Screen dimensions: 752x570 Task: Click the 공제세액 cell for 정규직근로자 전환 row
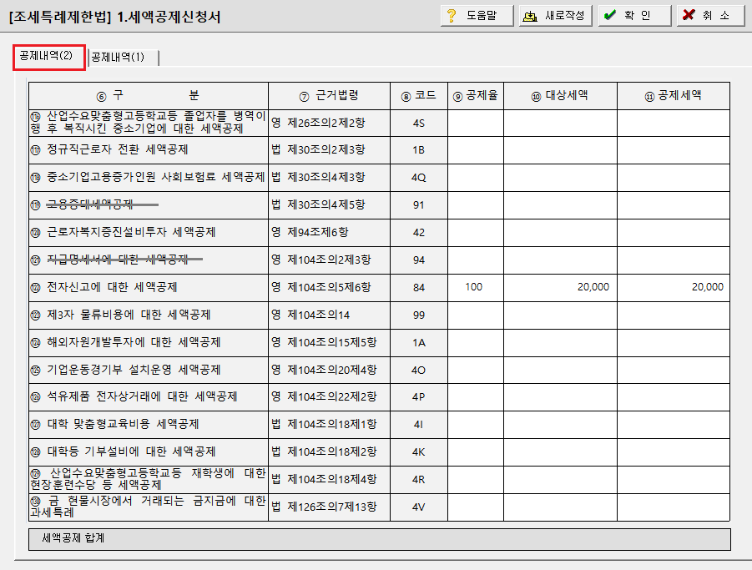674,150
